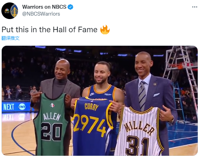The height and width of the screenshot is (156, 198).
Task: Click the striped tie of the man in blue suit
Action: pos(142,96)
